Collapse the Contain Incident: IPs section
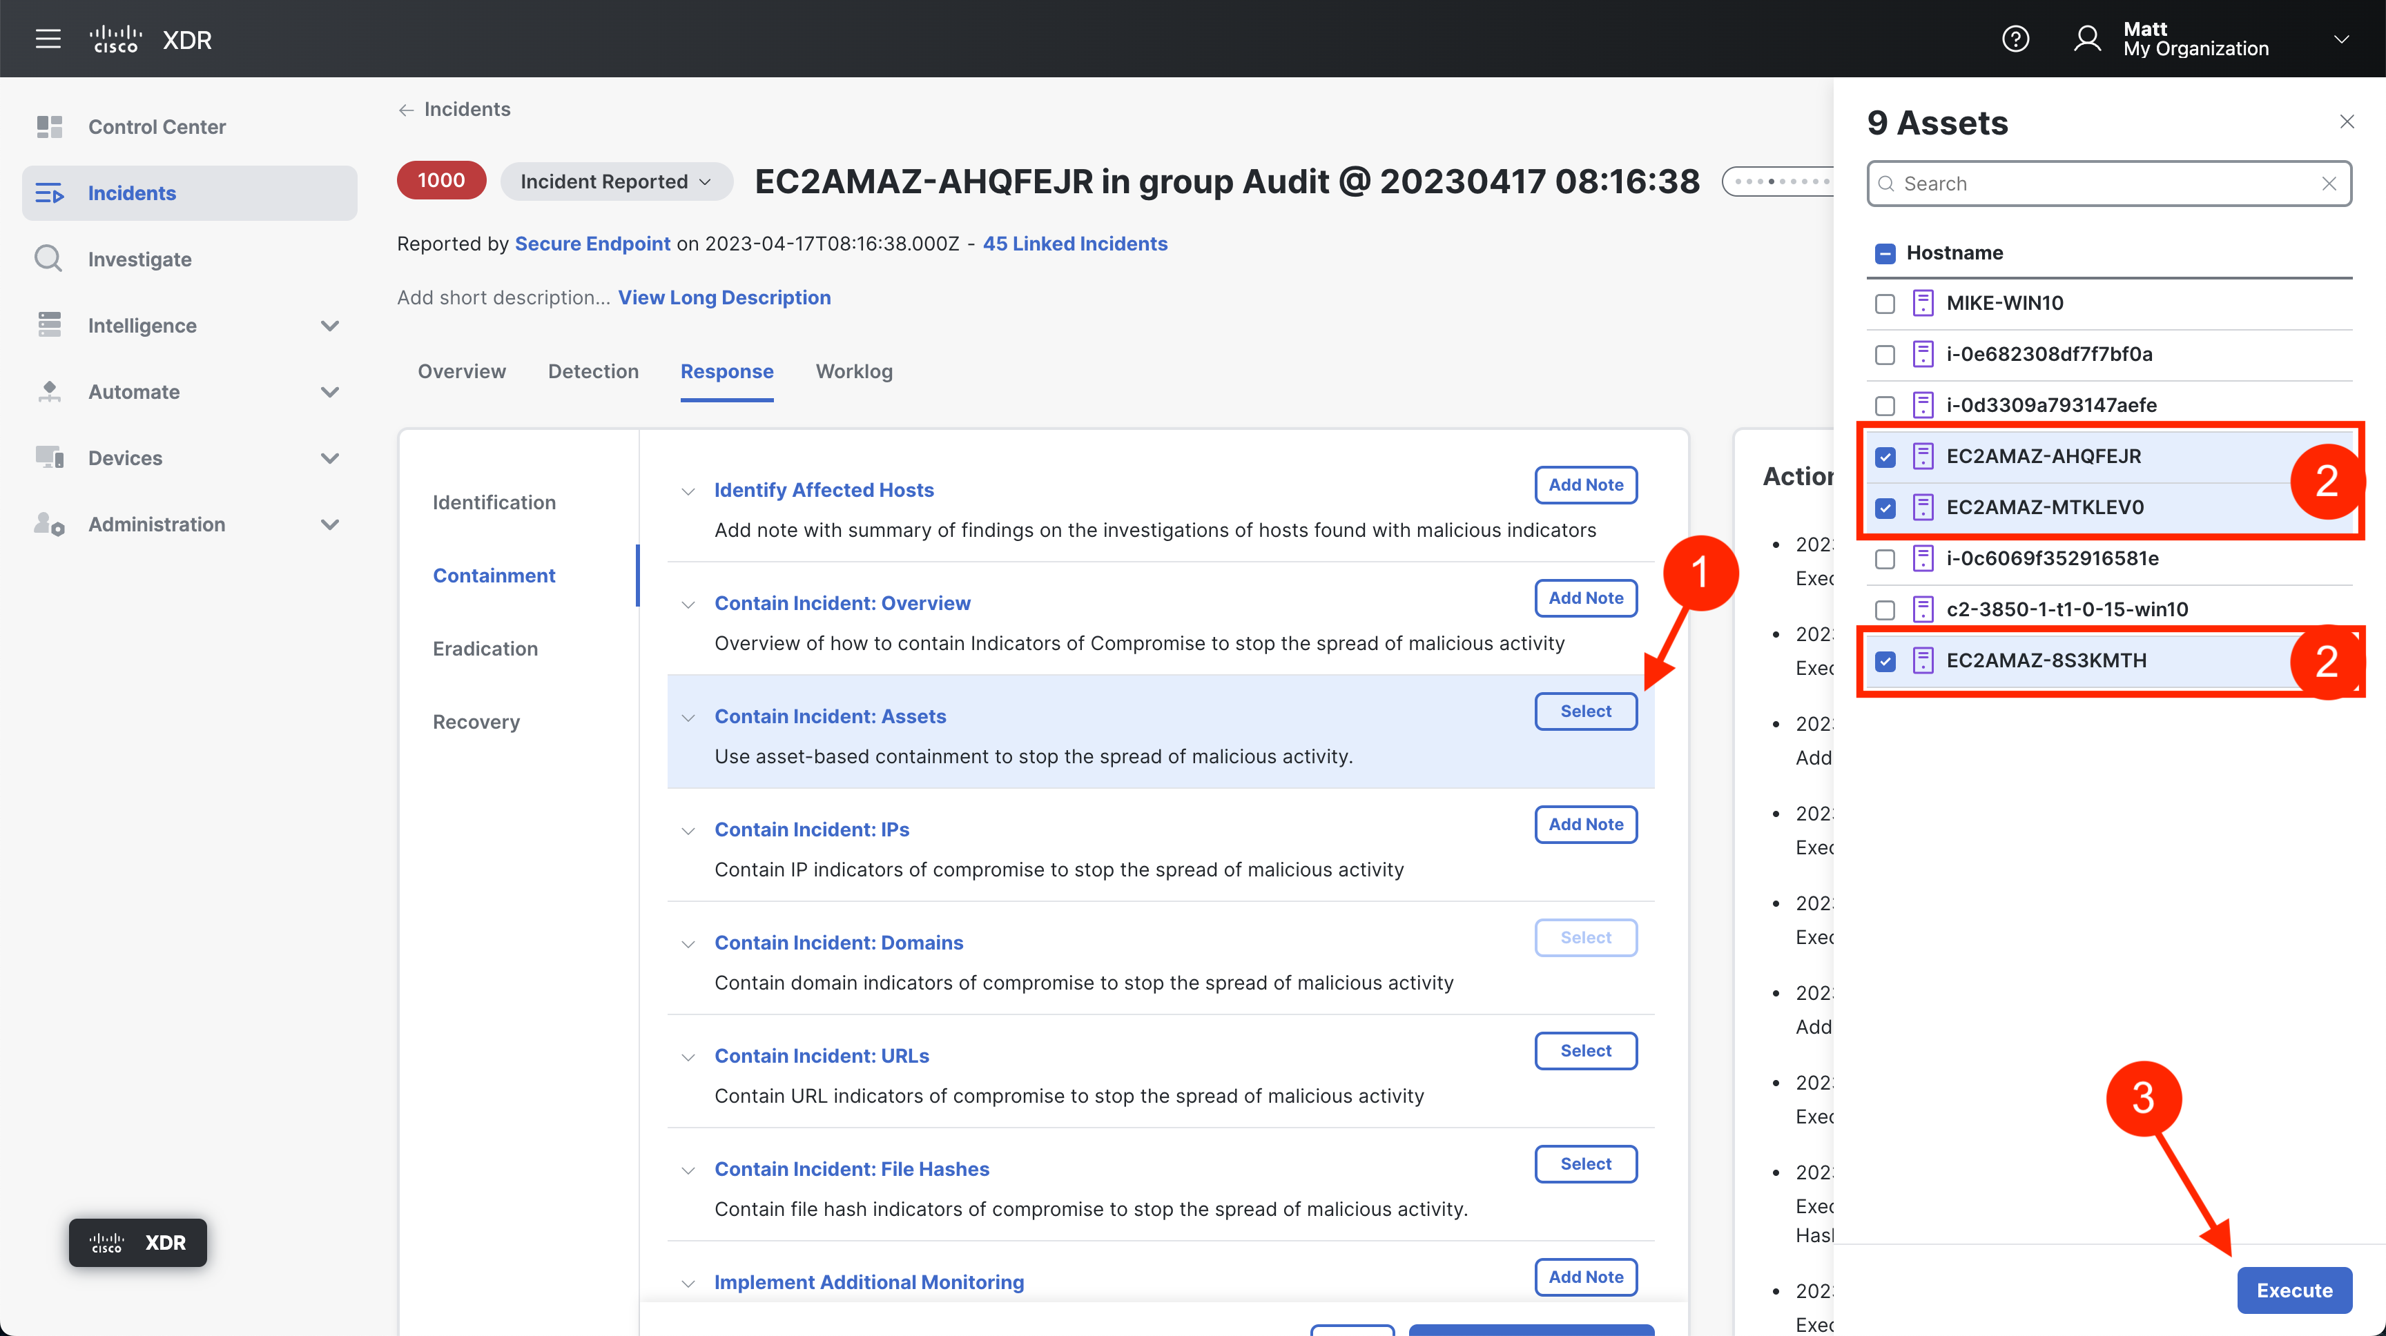The width and height of the screenshot is (2386, 1336). [688, 830]
